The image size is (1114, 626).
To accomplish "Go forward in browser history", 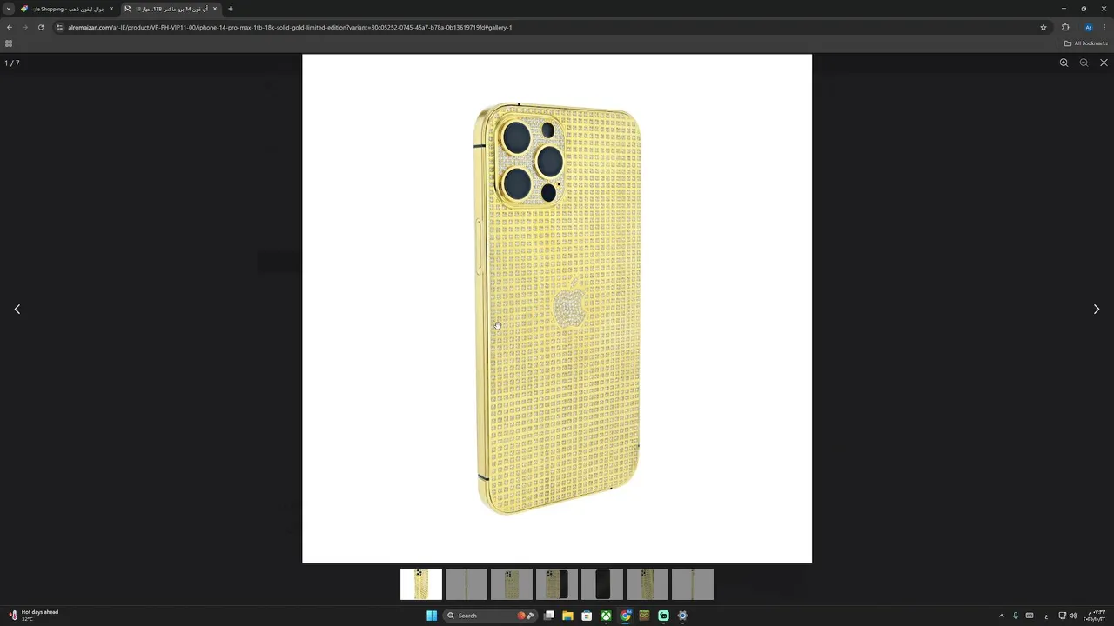I will (24, 27).
